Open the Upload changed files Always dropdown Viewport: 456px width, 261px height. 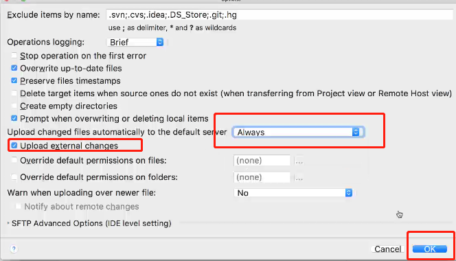(x=298, y=132)
